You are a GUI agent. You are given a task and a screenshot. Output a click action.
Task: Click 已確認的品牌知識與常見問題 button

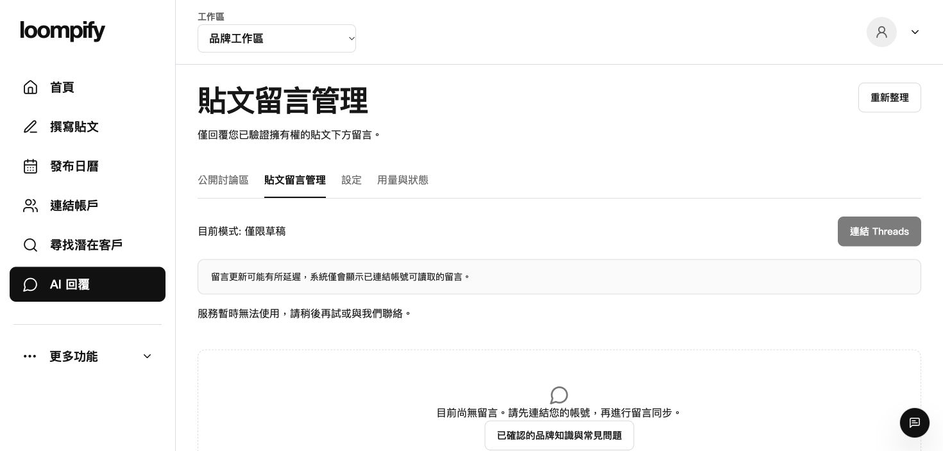(559, 436)
